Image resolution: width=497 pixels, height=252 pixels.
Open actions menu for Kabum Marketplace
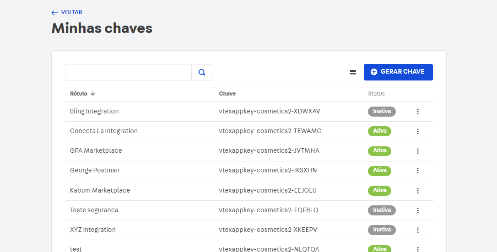pos(418,190)
